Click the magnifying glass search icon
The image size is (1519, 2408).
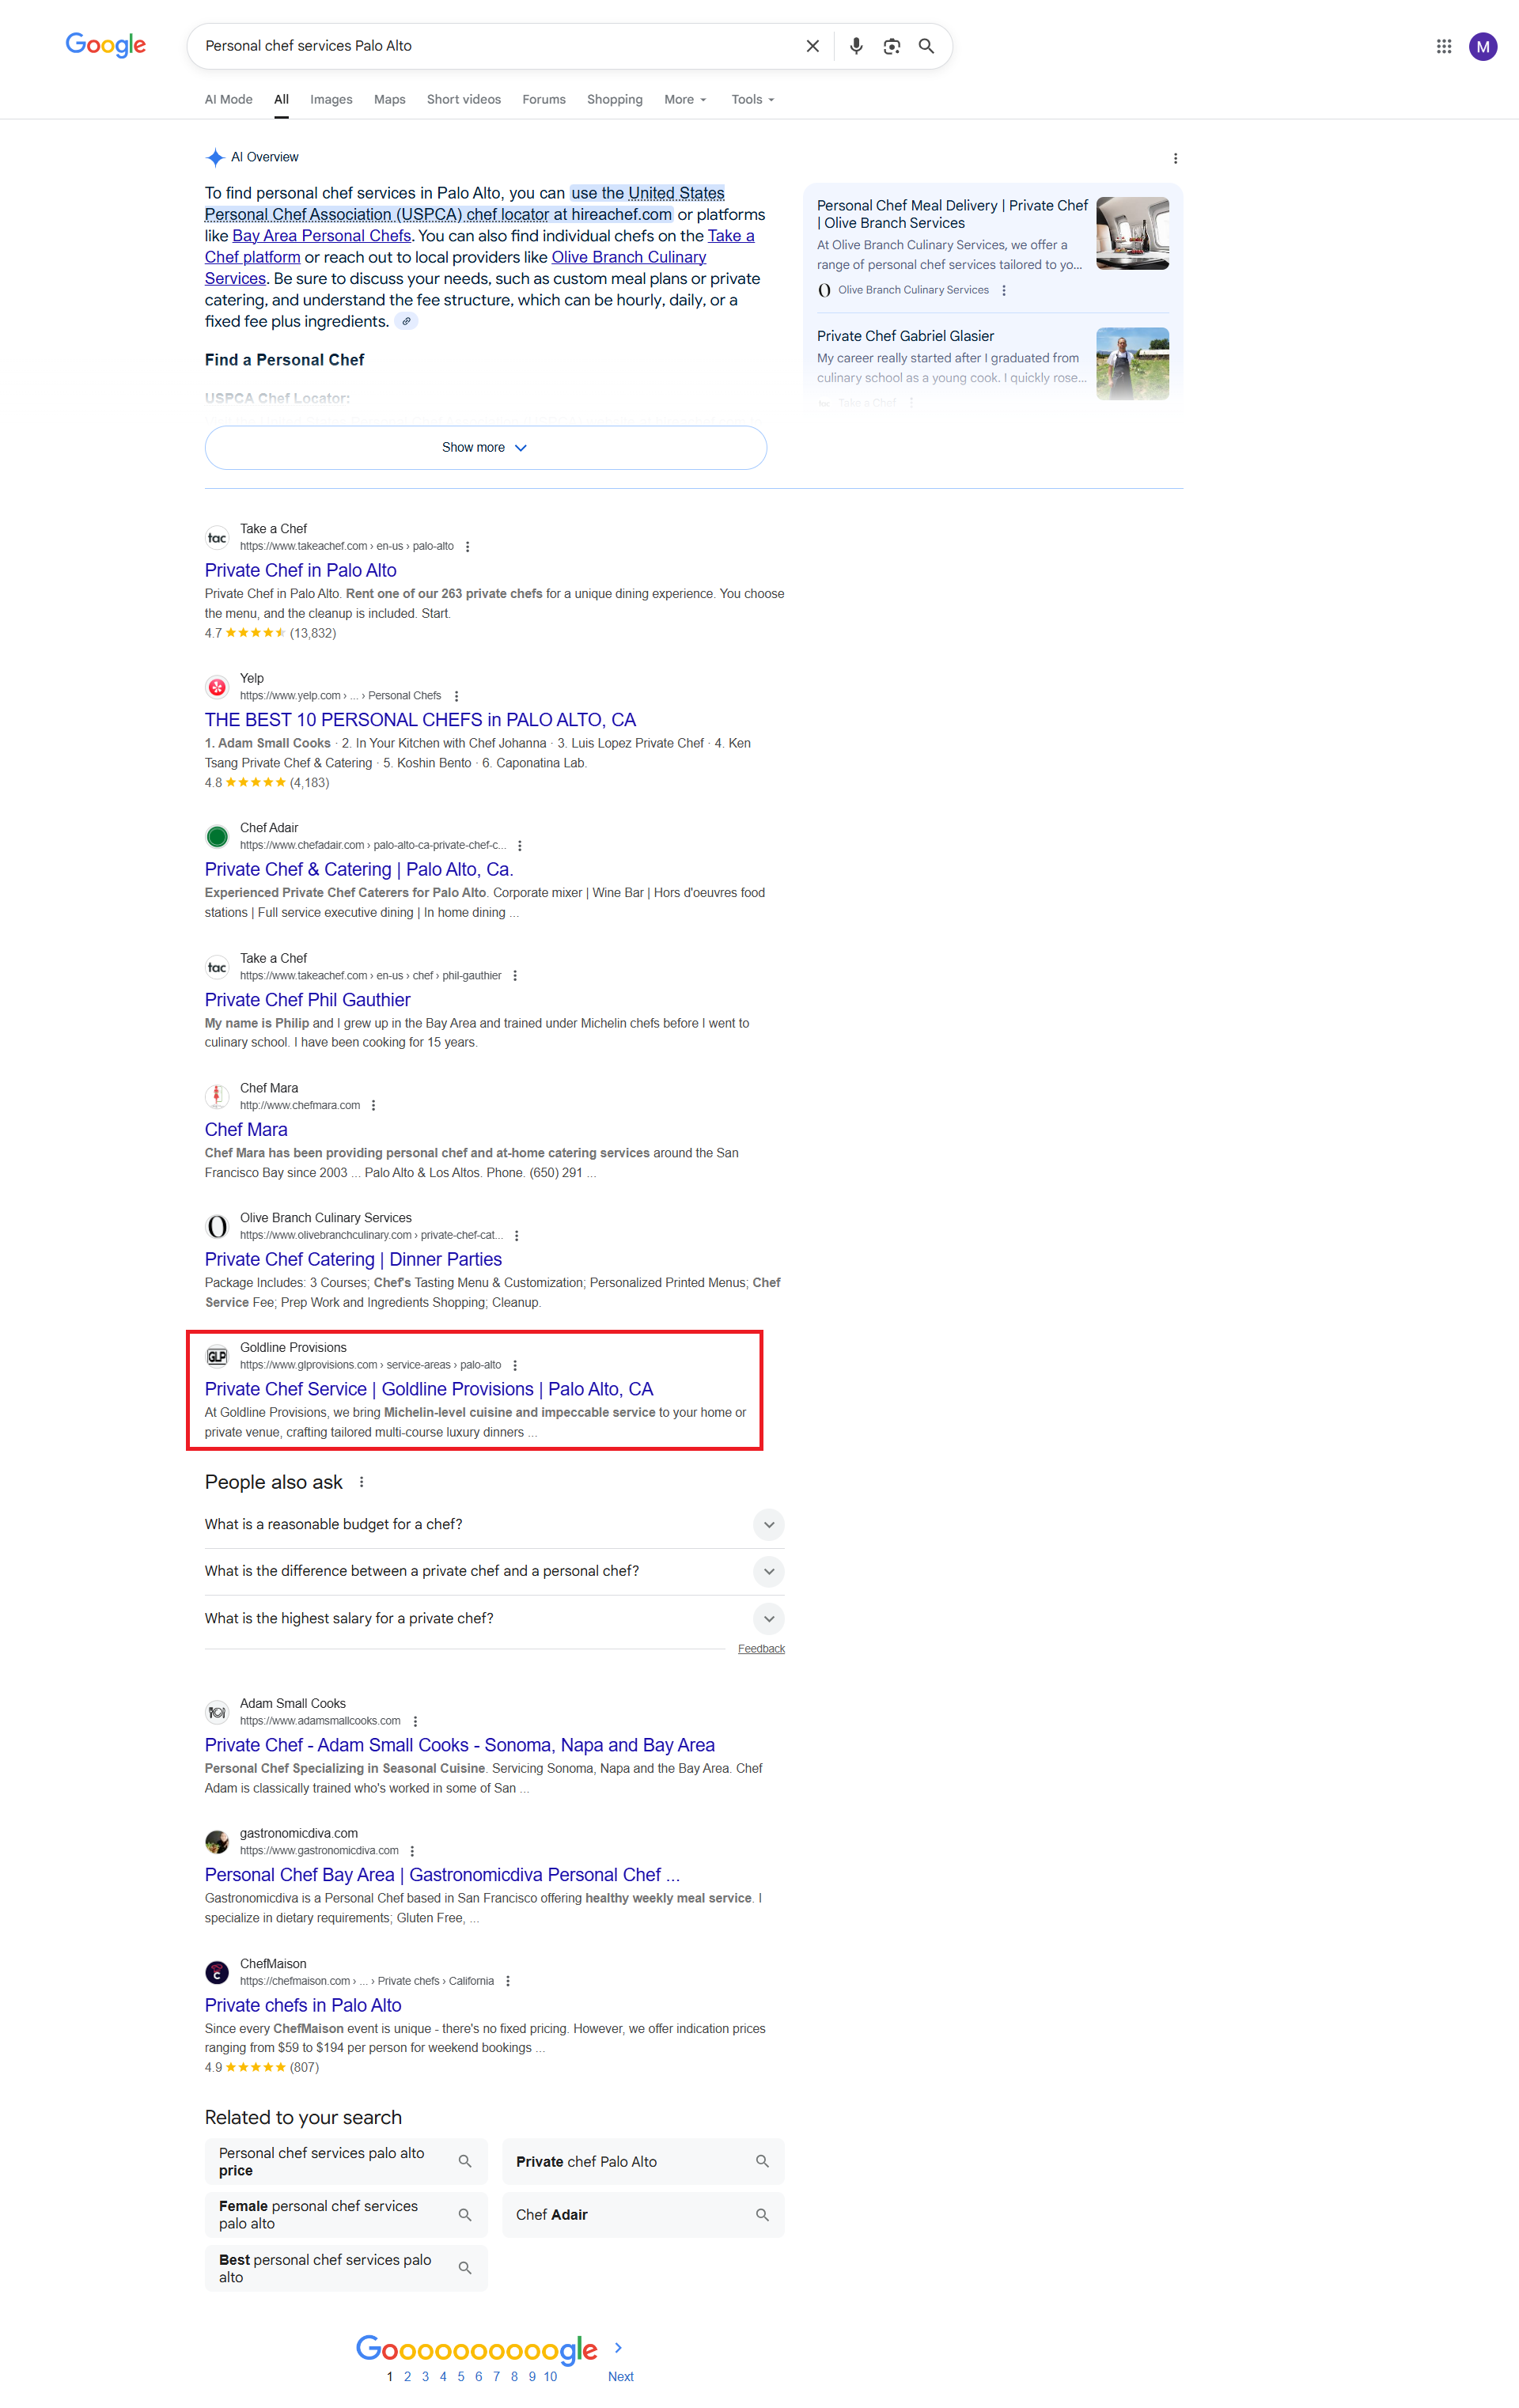(926, 46)
